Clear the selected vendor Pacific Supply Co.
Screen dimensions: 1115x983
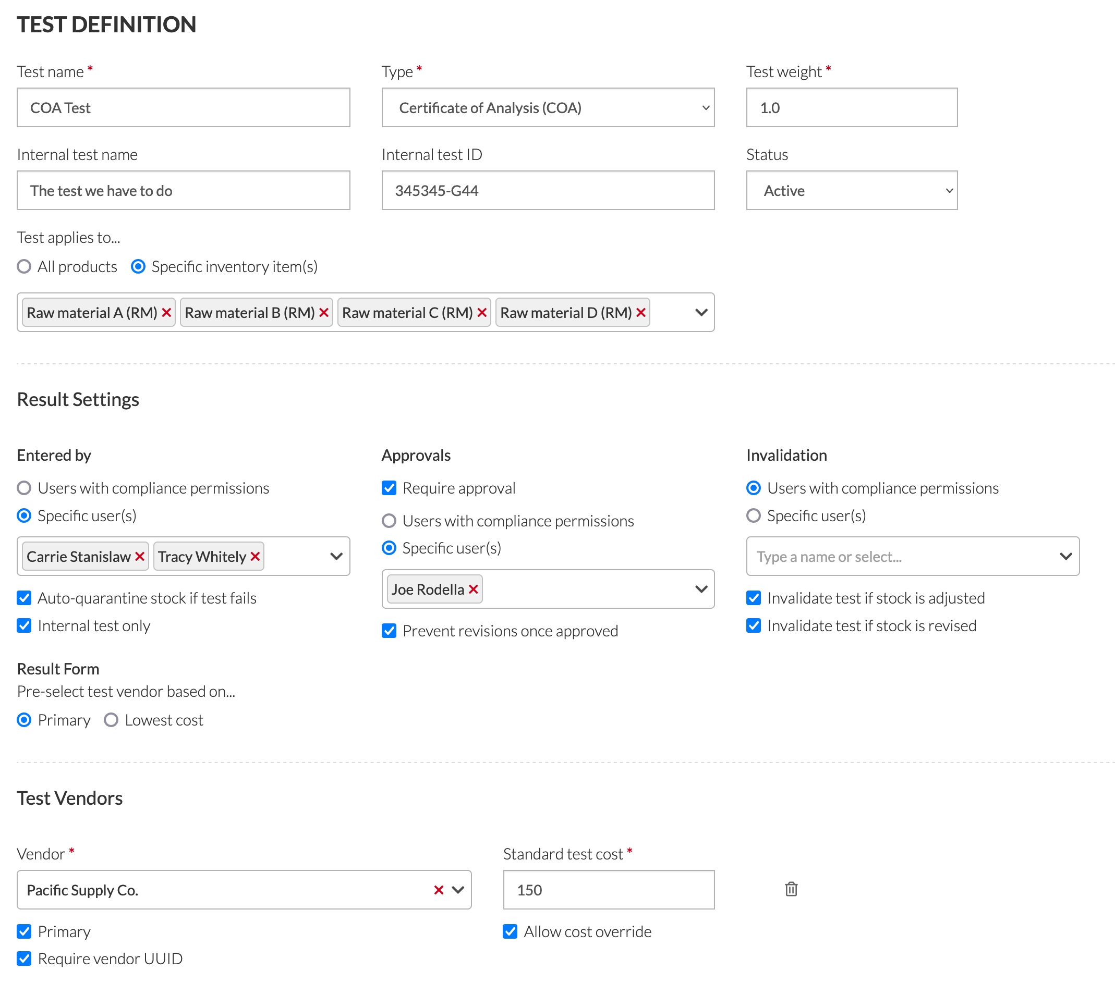[x=438, y=890]
